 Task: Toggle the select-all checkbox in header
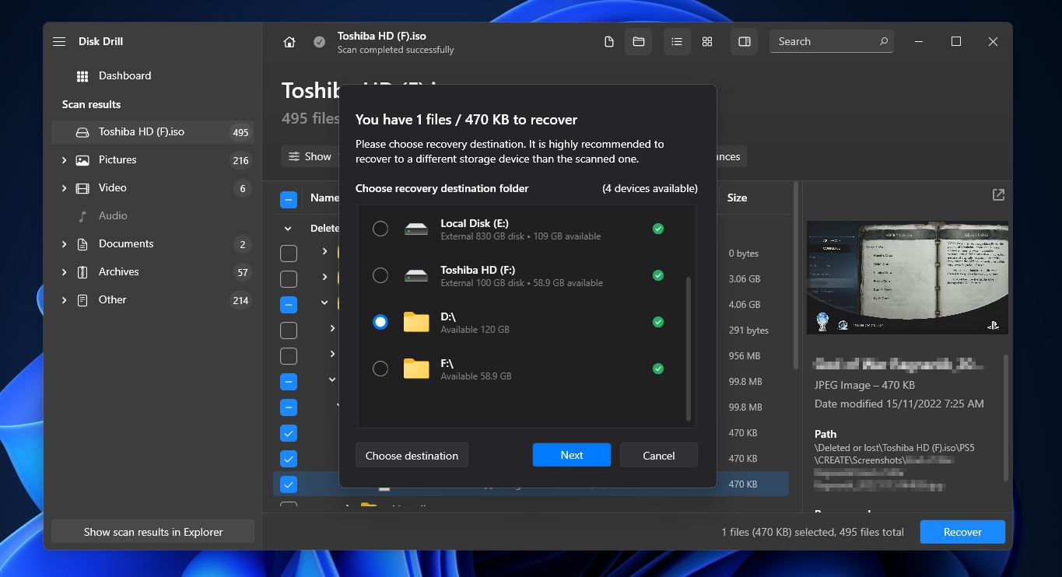[x=289, y=200]
